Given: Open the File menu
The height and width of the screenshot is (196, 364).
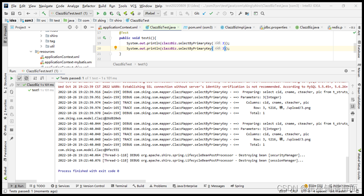Looking at the screenshot, I should coord(14,6).
